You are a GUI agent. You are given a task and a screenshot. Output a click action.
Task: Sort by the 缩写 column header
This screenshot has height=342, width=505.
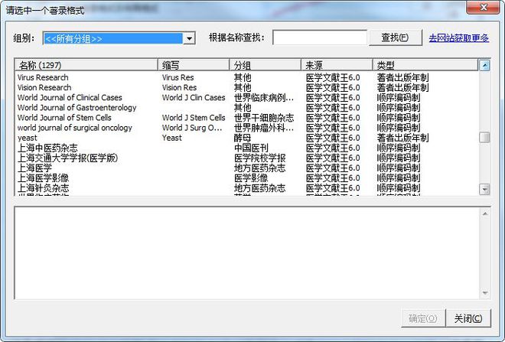click(x=194, y=65)
